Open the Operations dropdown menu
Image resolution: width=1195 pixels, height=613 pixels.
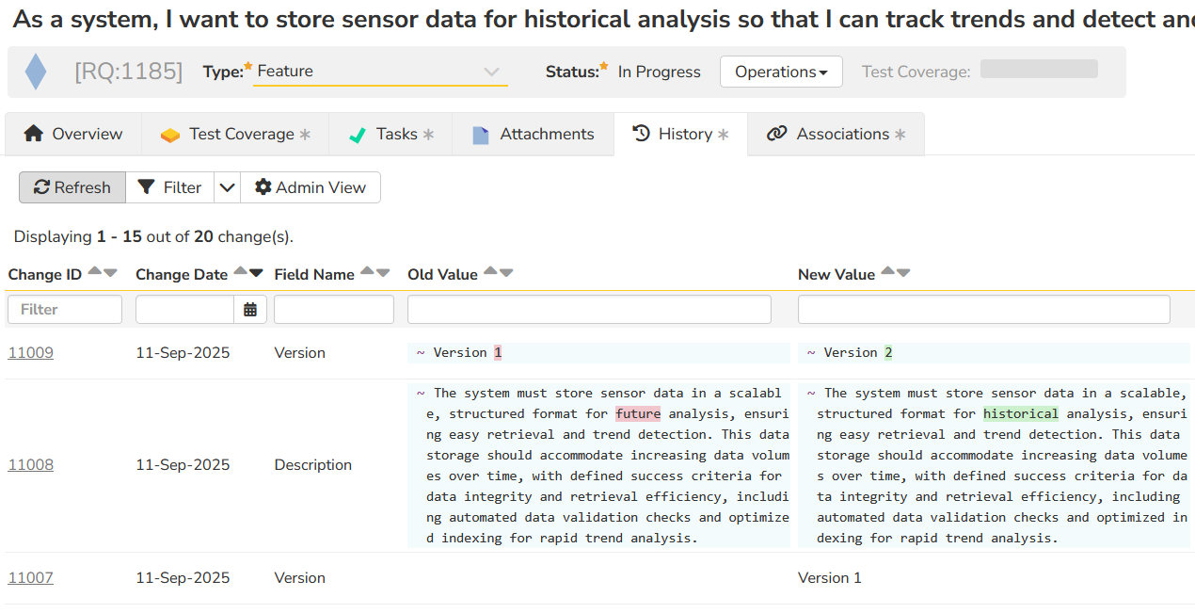(x=780, y=72)
